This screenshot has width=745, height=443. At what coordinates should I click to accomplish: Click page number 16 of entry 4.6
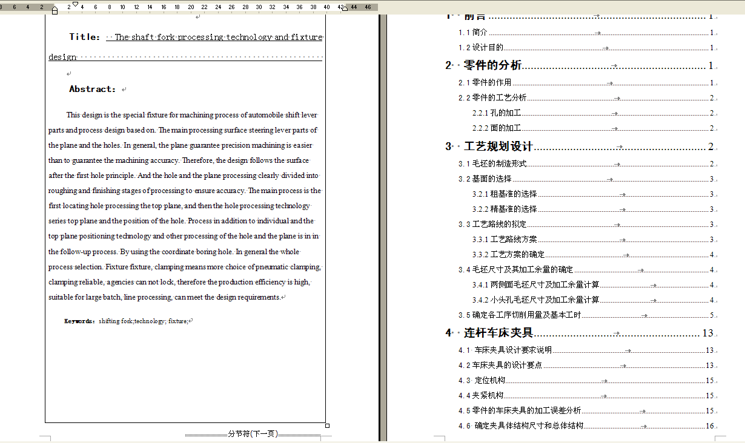click(x=710, y=425)
